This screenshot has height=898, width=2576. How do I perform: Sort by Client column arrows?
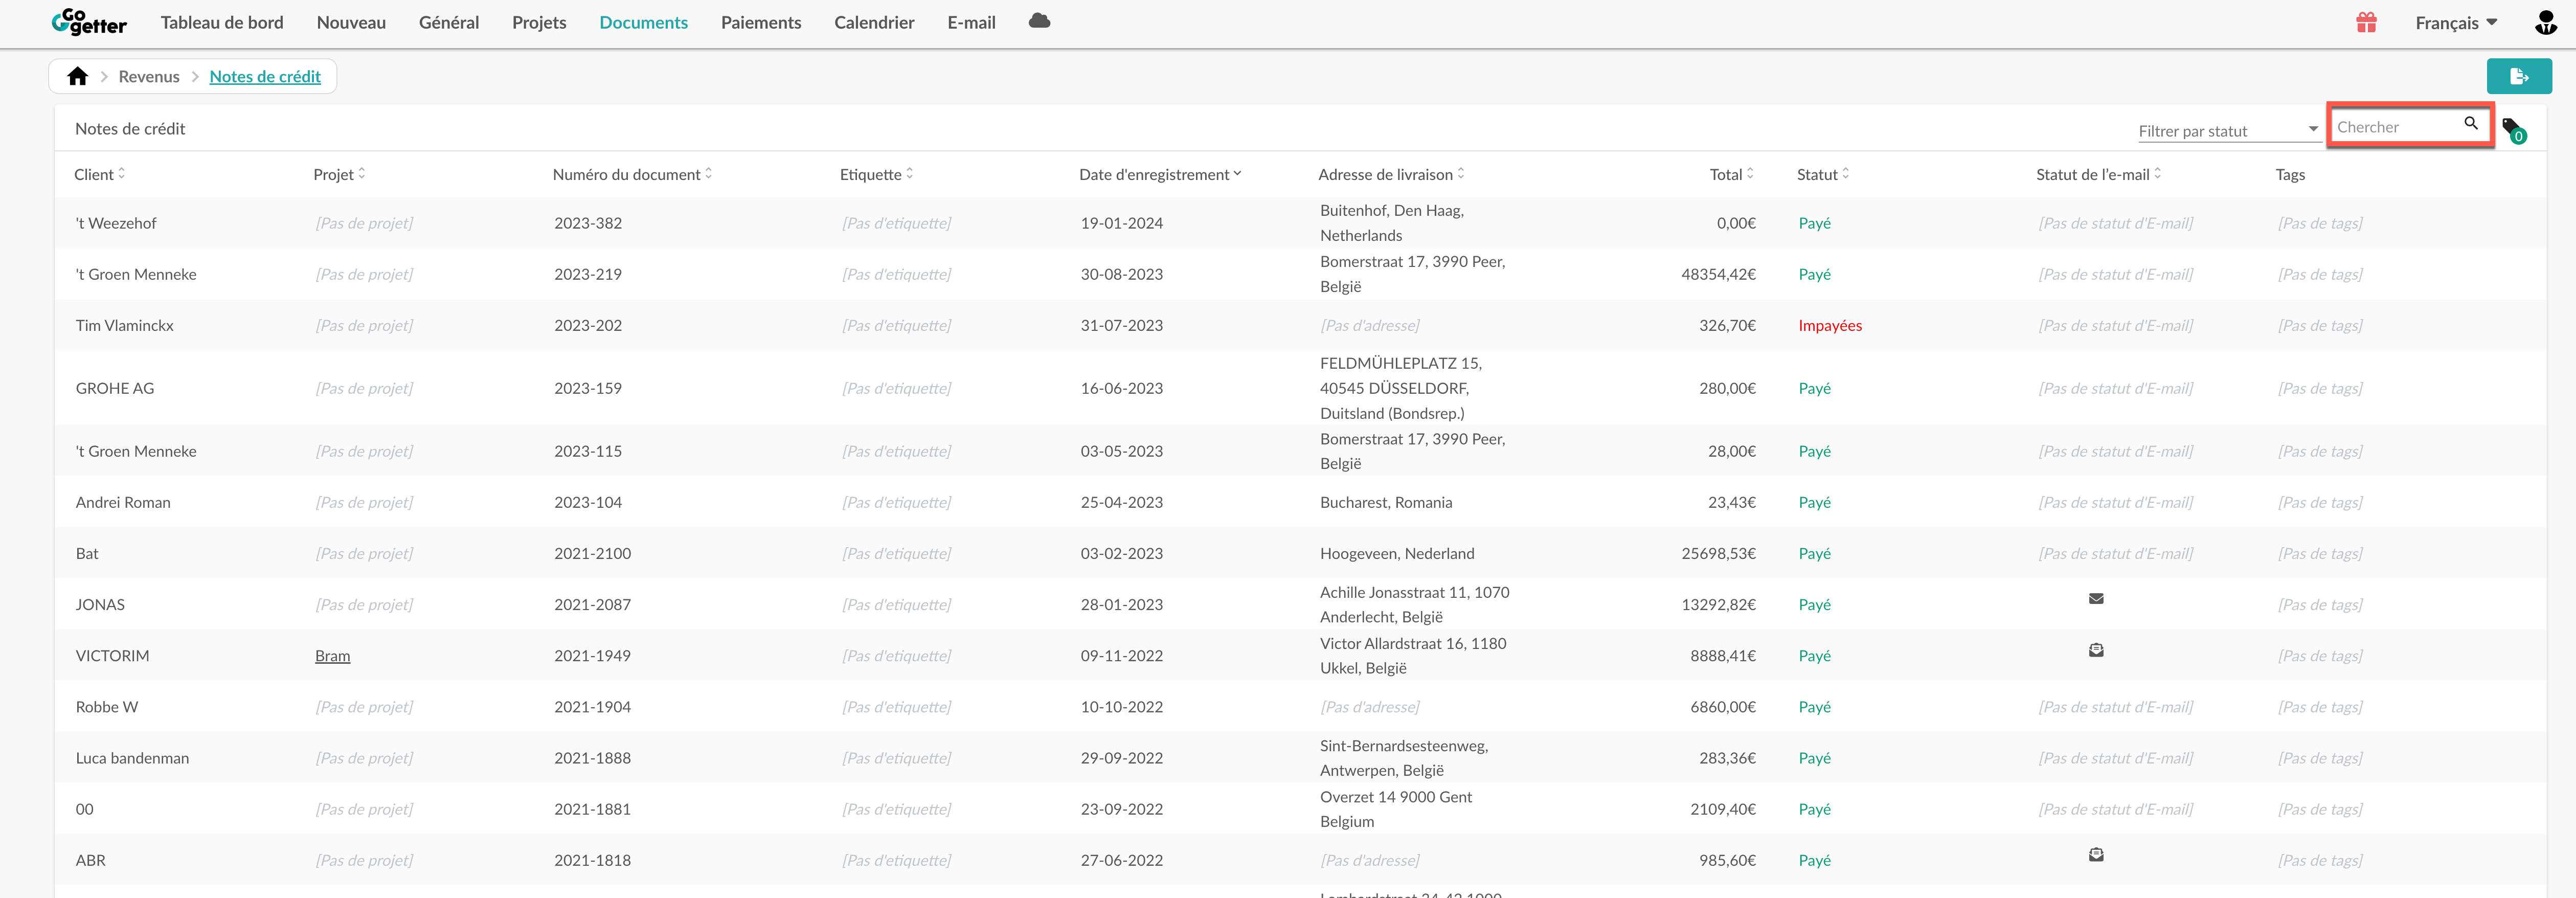coord(122,174)
